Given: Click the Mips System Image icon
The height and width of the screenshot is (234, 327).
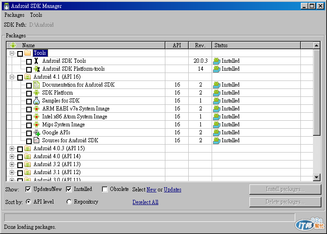Looking at the screenshot, I should point(36,124).
